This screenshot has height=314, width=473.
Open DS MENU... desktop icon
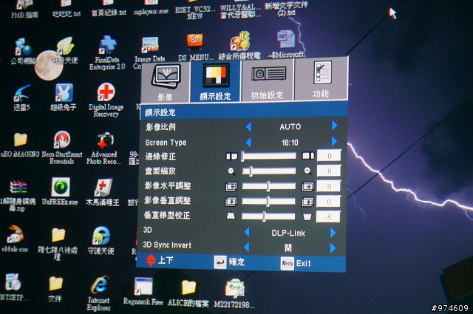[195, 47]
